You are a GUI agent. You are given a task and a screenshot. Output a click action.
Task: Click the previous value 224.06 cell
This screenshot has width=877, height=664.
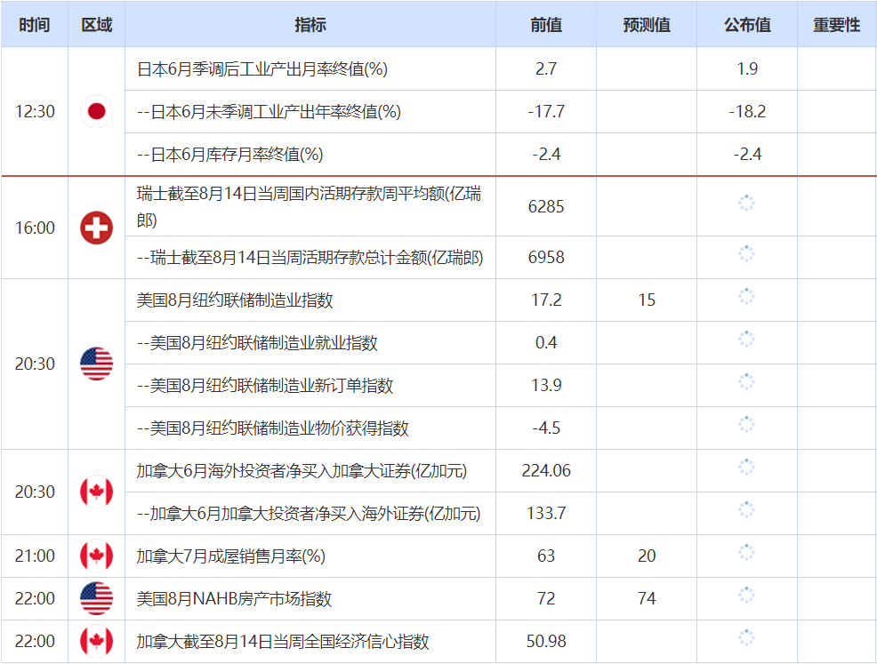tap(546, 470)
